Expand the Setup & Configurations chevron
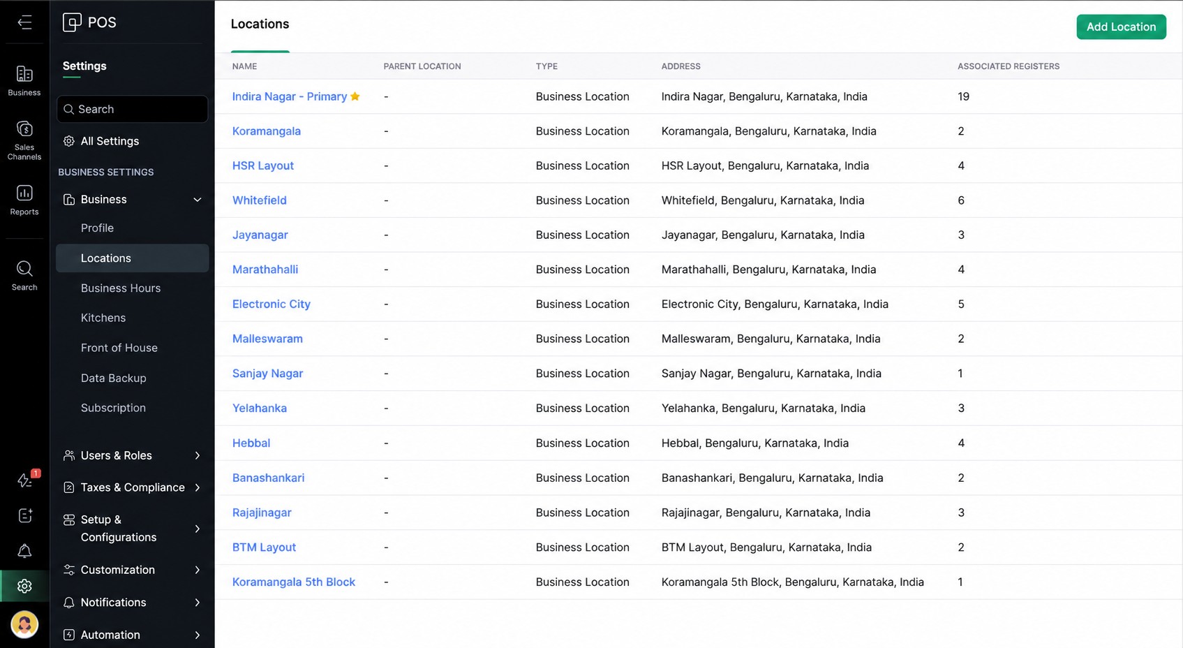 point(198,529)
